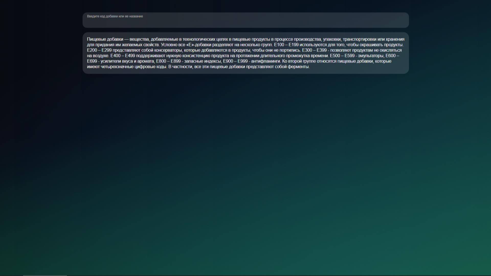Click the 'E100 – E199' range in text
This screenshot has width=491, height=276.
pos(286,45)
